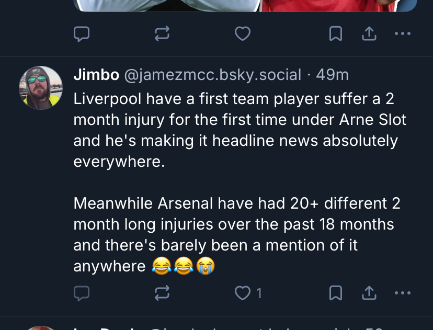Open the @jamezmcc.bsky.social handle link
433x330 pixels.
(x=212, y=75)
